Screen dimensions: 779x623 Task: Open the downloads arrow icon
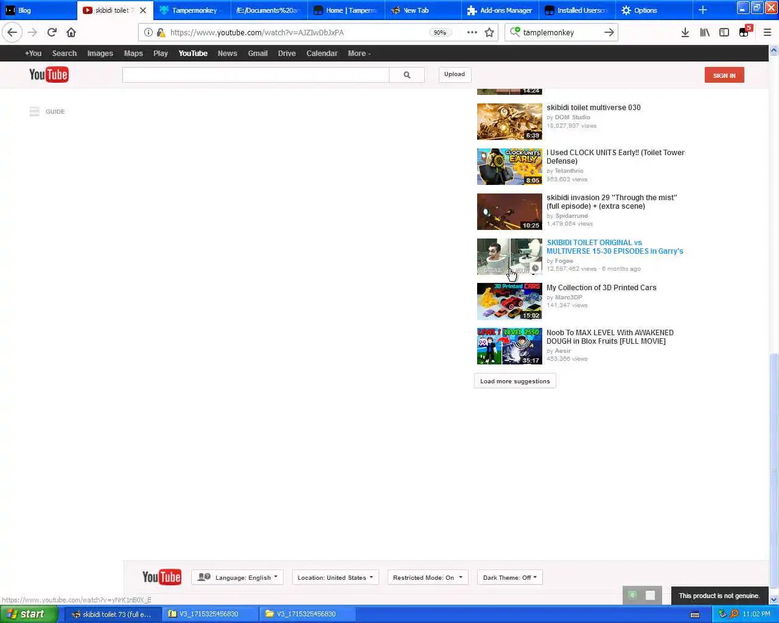coord(685,32)
